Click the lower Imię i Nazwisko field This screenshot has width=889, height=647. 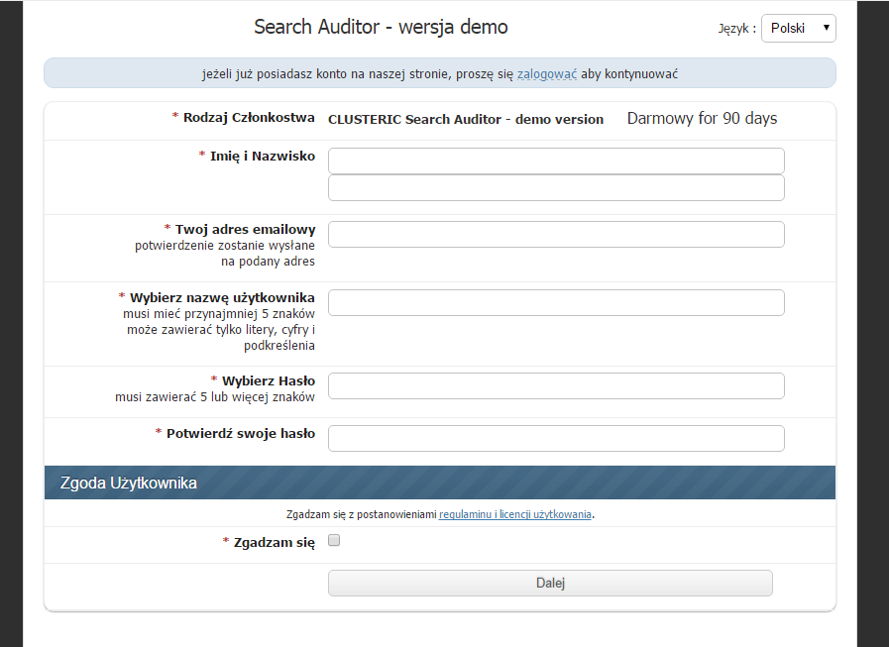(x=556, y=188)
